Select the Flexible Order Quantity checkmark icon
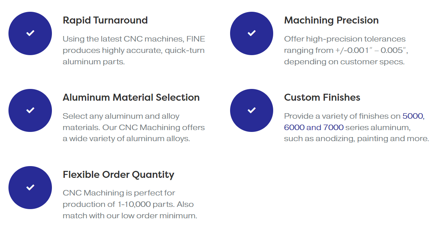 point(30,187)
